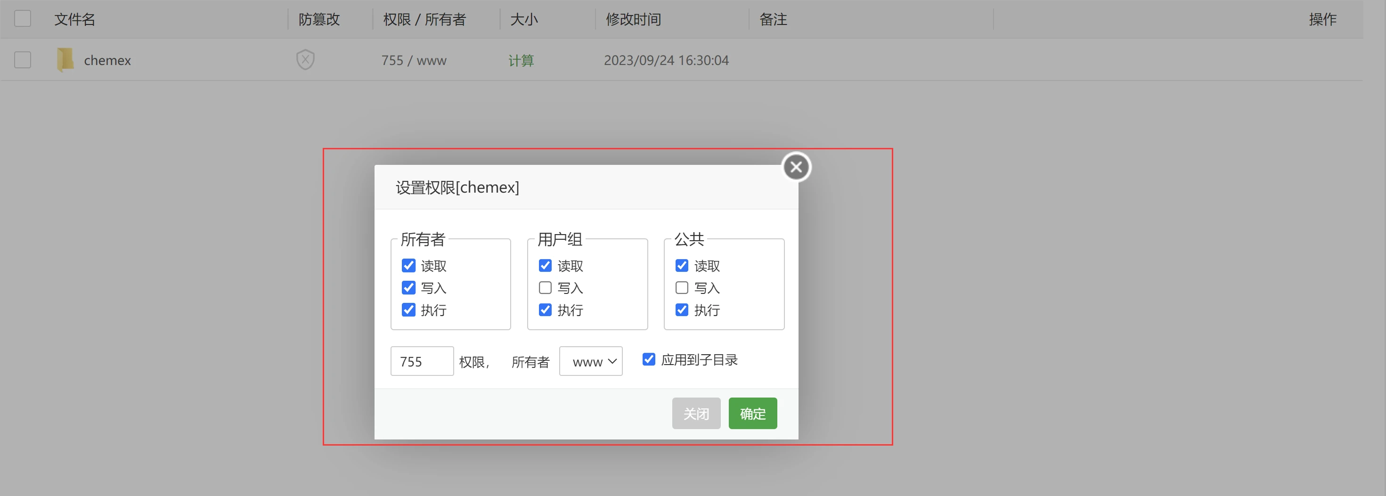The image size is (1386, 496).
Task: Click the 755 / www permission cell
Action: (414, 60)
